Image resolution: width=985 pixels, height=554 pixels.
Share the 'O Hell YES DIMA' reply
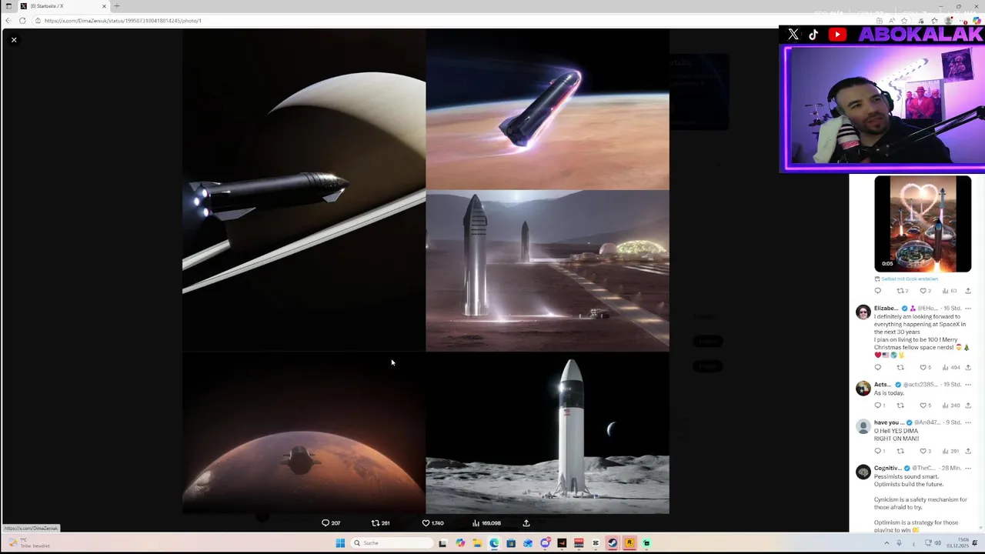point(968,451)
